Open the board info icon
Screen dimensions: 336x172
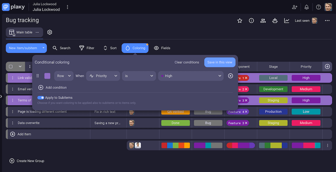[251, 20]
